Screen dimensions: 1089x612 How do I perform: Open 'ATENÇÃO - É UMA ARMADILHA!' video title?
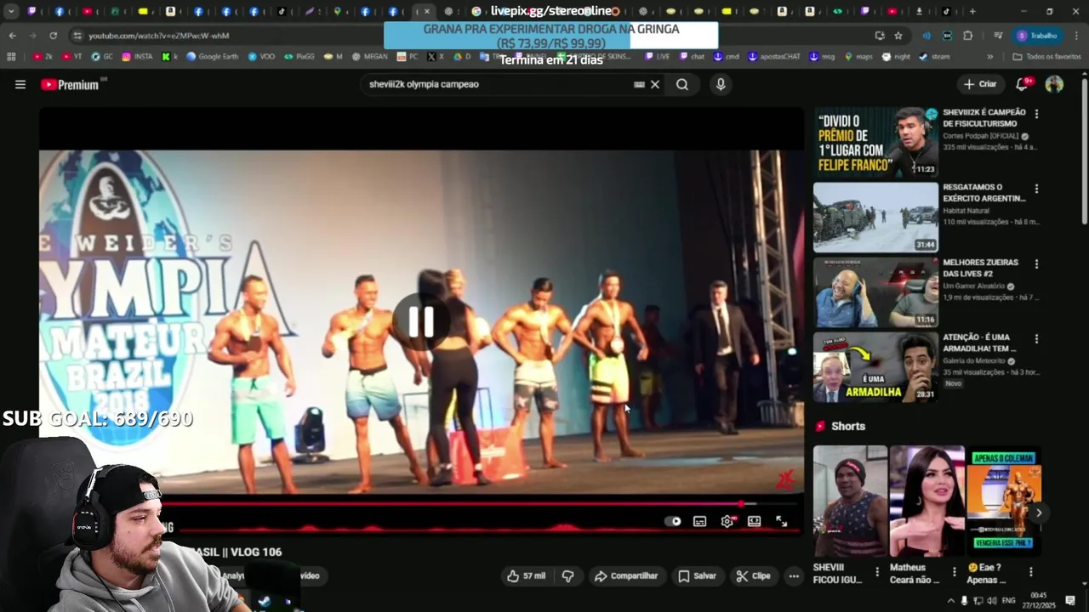(979, 343)
